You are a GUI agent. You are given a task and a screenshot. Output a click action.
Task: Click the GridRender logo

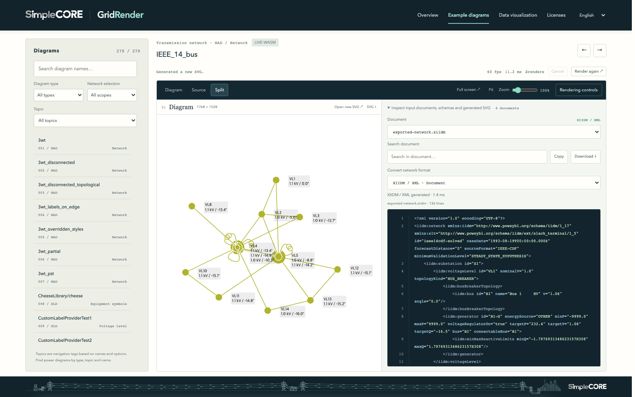coord(120,15)
